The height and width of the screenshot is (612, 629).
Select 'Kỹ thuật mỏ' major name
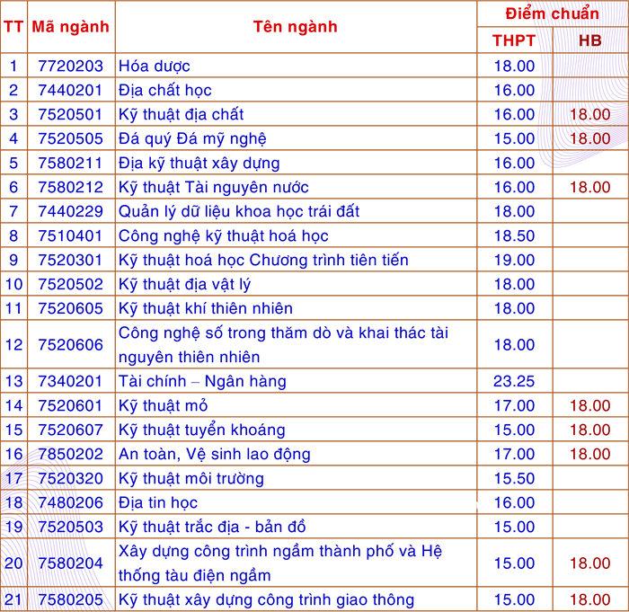pyautogui.click(x=164, y=405)
